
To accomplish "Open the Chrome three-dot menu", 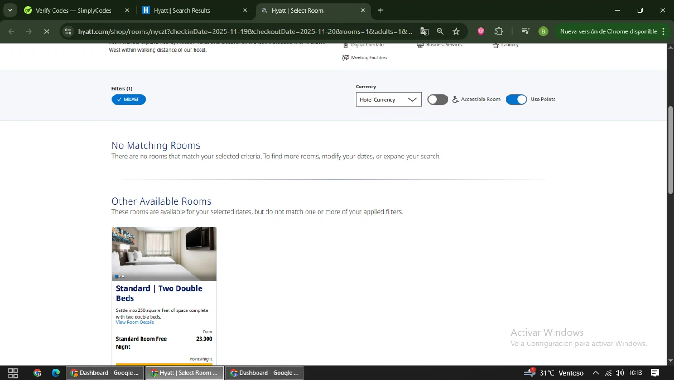I will pos(663,31).
